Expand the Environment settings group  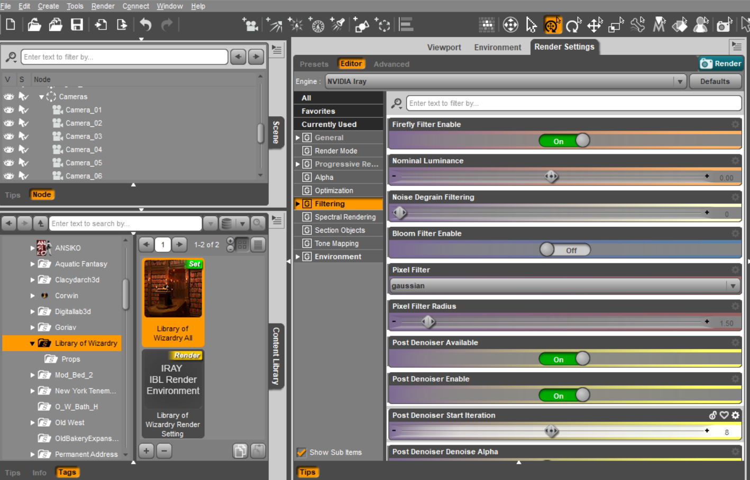[298, 256]
